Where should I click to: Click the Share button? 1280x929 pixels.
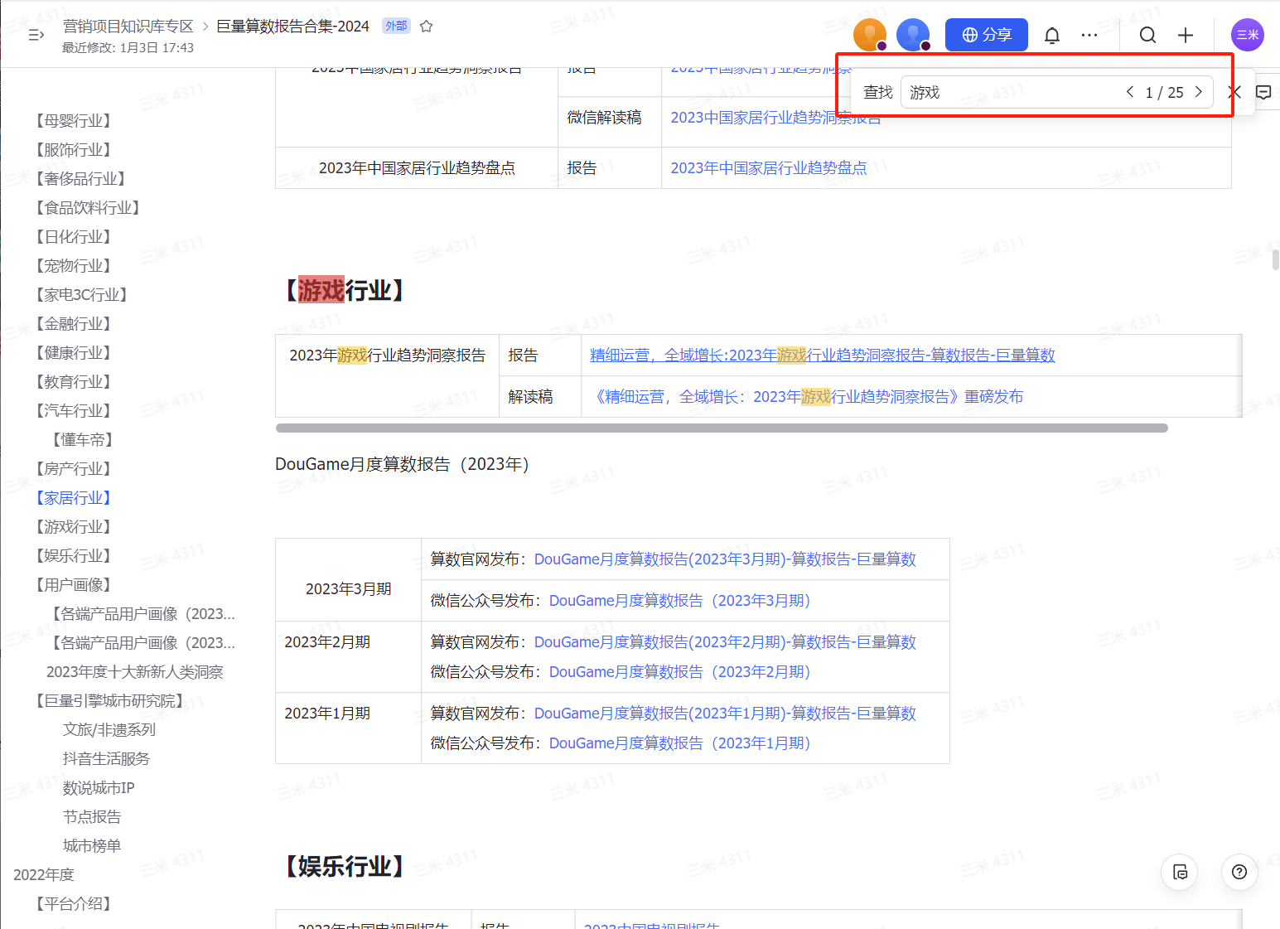(x=987, y=35)
